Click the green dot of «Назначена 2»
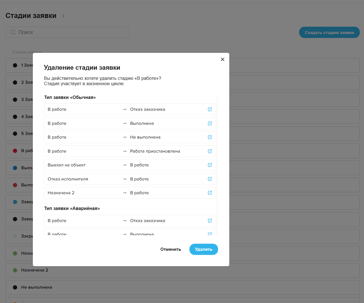This screenshot has width=364, height=303. [x=15, y=270]
